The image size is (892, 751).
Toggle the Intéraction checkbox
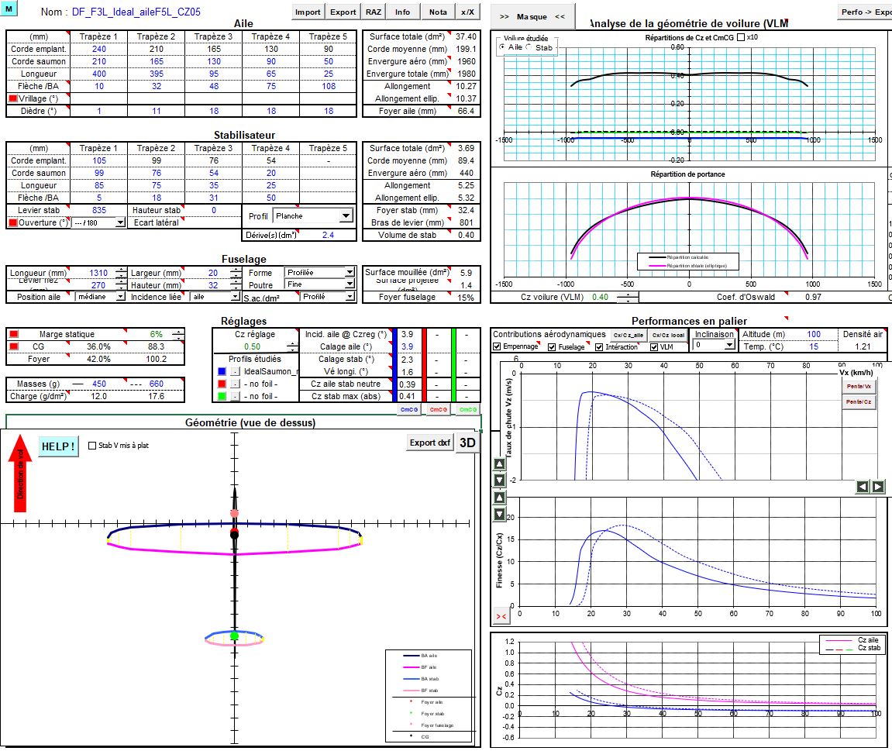tap(599, 346)
